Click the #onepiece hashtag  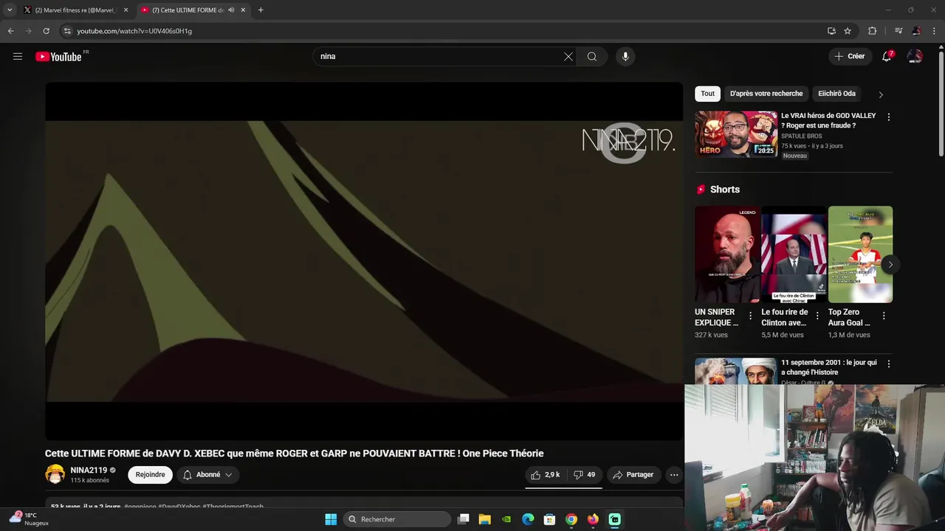tap(140, 507)
